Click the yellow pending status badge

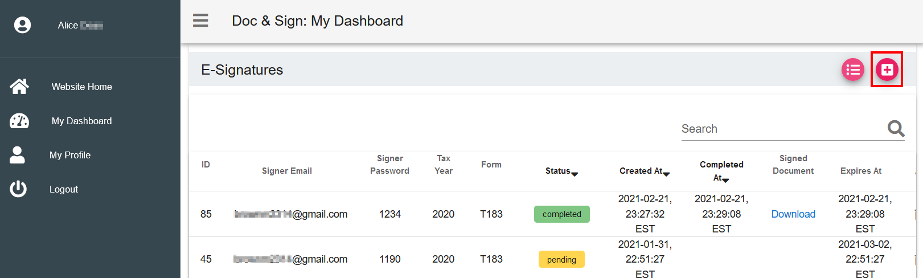(x=561, y=260)
